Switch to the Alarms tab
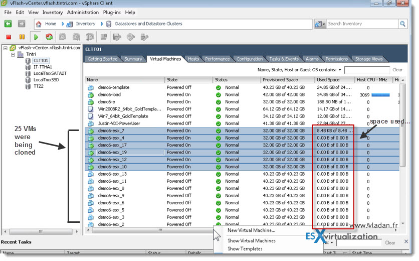This screenshot has width=419, height=261. (312, 59)
